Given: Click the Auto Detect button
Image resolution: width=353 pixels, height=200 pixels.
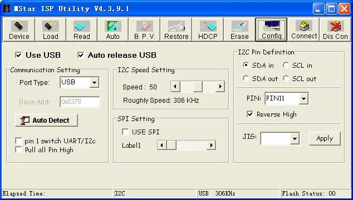Looking at the screenshot, I should 46,120.
